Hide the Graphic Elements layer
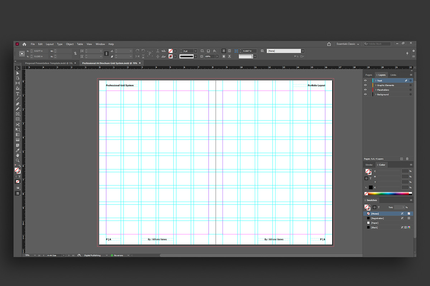The image size is (430, 286). click(365, 85)
